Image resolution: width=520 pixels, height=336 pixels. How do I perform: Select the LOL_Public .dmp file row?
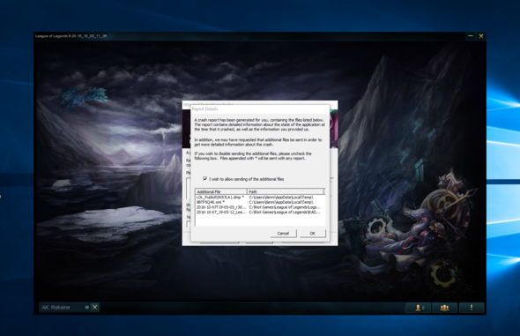pos(260,198)
